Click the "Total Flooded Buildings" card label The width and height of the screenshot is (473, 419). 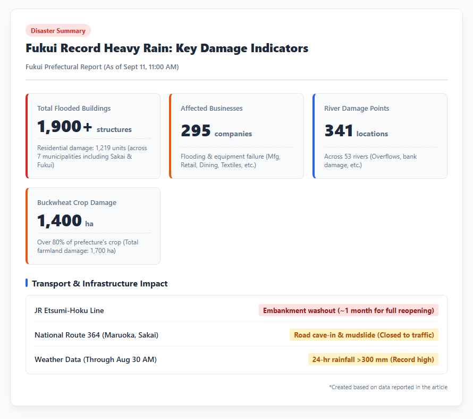(74, 109)
